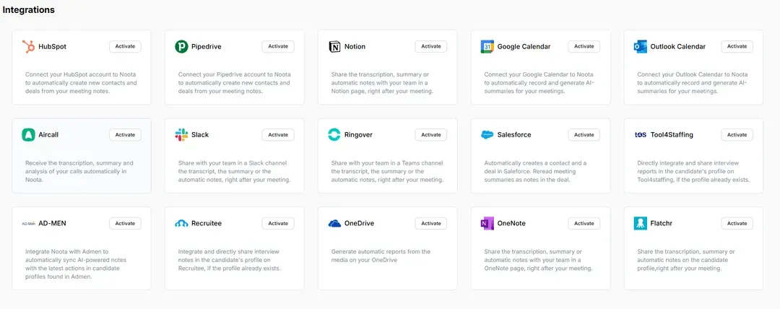
Task: Activate the Pipedrive integration
Action: (278, 46)
